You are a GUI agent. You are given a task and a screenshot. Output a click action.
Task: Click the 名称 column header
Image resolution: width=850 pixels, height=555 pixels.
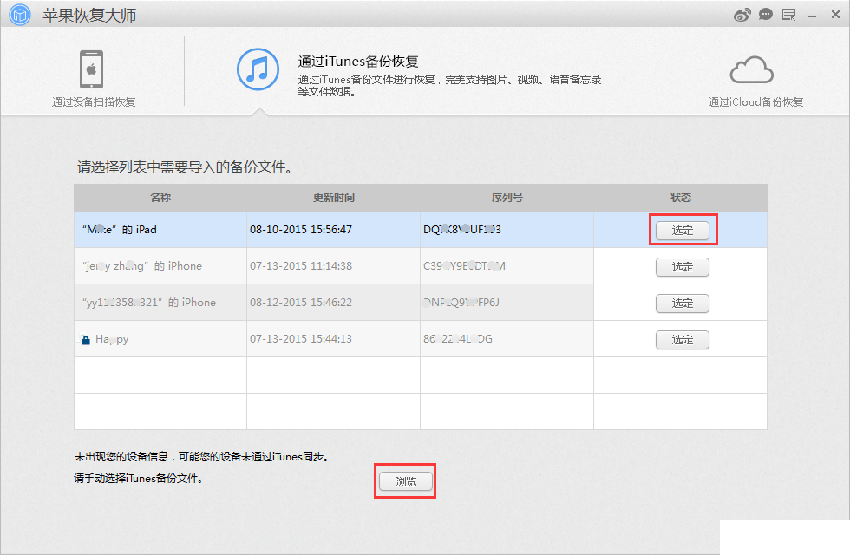[x=160, y=198]
